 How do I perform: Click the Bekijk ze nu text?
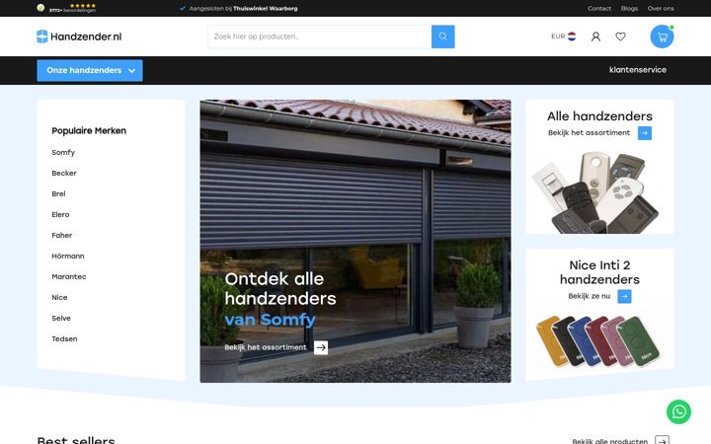click(589, 296)
